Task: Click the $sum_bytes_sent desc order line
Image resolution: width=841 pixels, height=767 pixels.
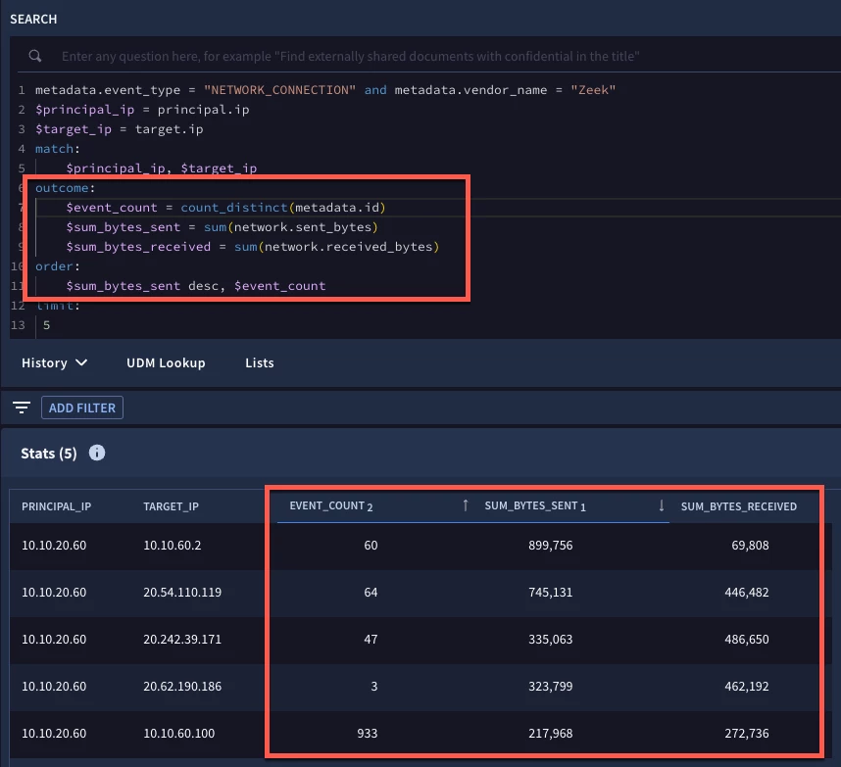Action: (x=196, y=286)
